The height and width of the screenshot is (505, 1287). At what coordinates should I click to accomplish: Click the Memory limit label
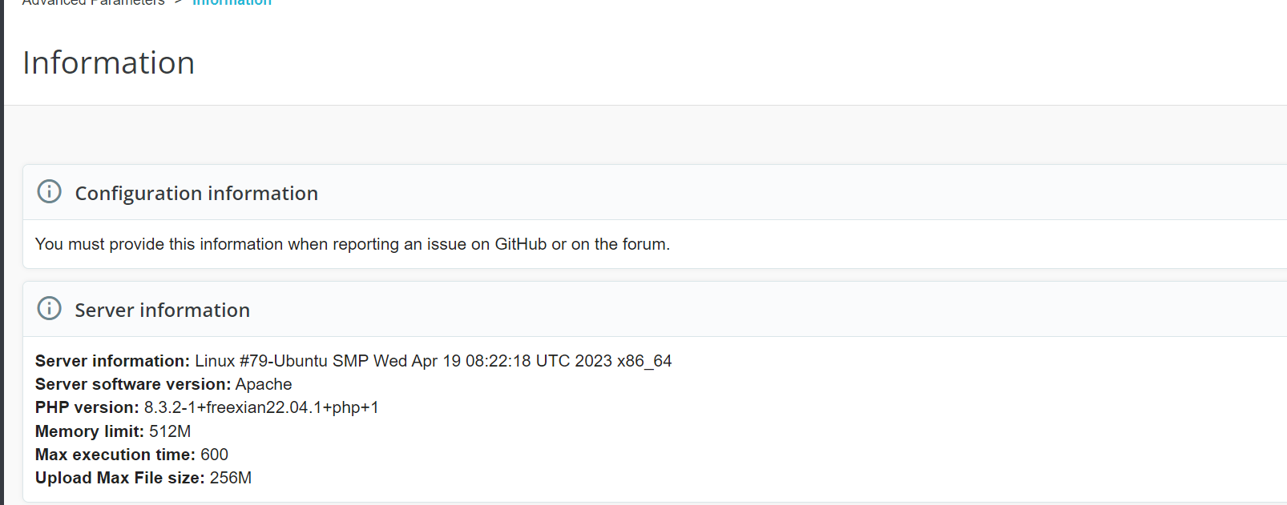90,431
